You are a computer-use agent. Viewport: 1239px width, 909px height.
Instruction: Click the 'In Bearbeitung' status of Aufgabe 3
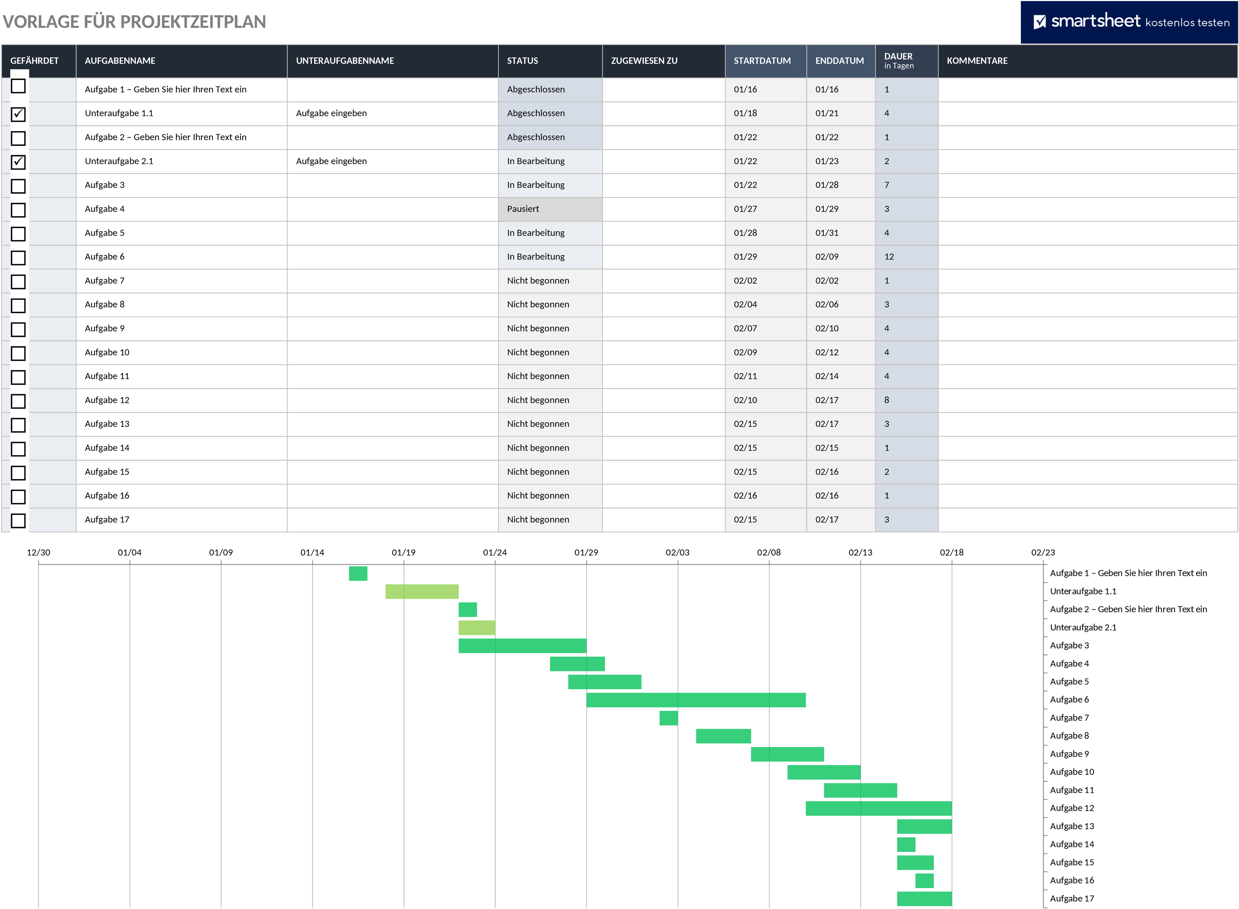pyautogui.click(x=550, y=185)
